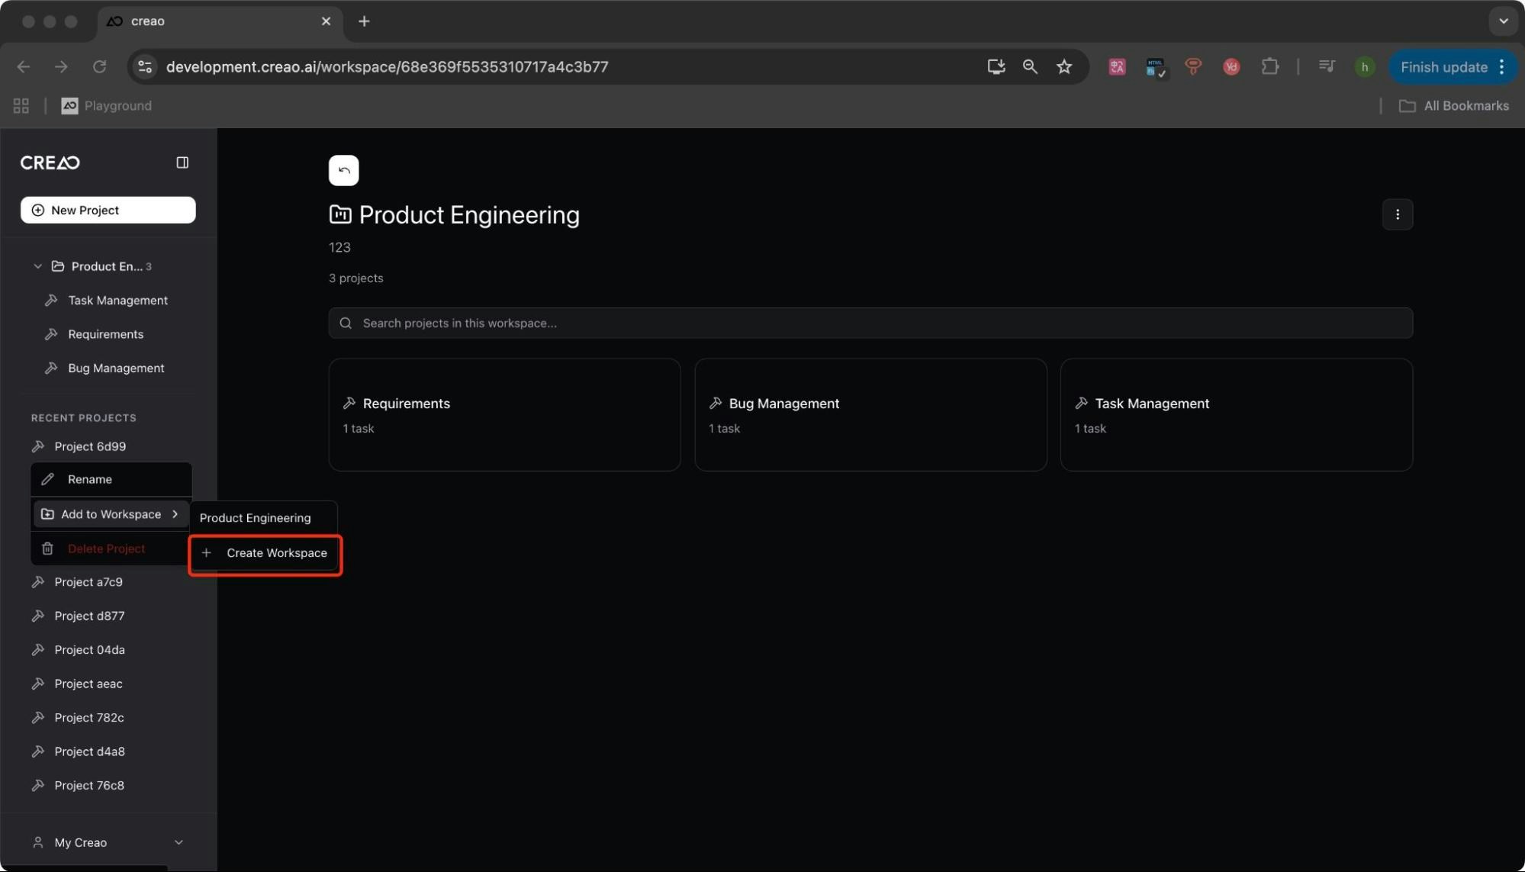Bookmark this page using the star icon
Screen dimensions: 1525x872
(1063, 66)
